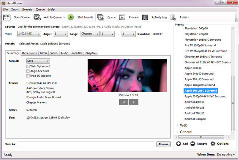Check the iPod 5G Support option

28,76
